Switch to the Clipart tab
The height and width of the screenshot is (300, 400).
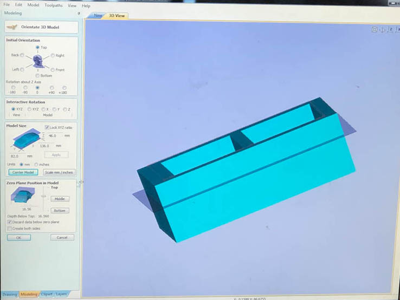pos(47,294)
